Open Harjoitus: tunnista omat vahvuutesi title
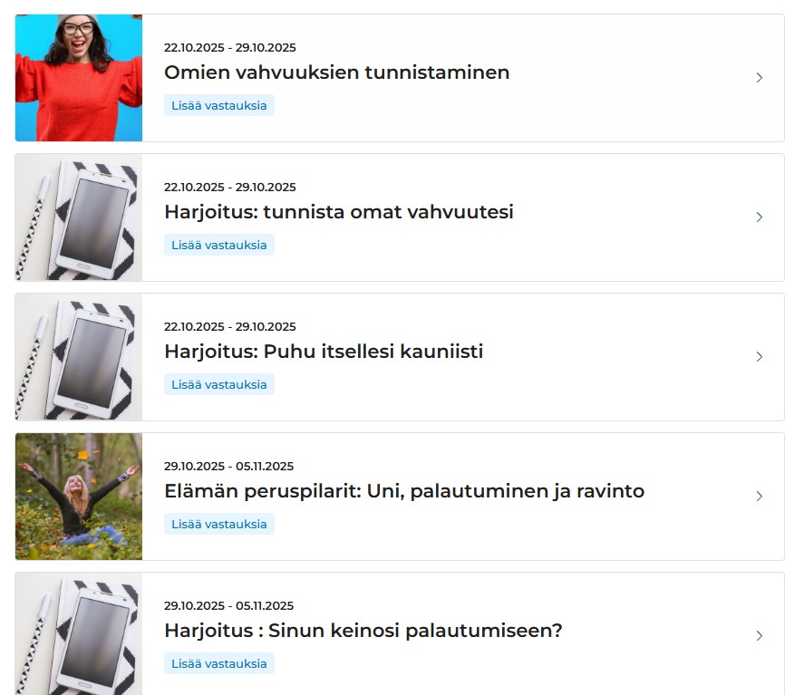The image size is (794, 695). pos(339,212)
